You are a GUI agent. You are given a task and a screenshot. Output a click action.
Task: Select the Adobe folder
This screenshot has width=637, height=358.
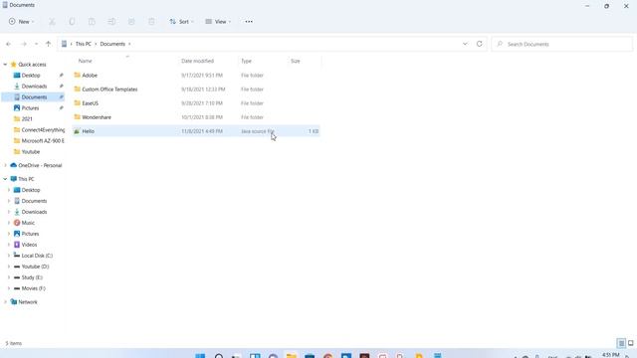tap(196, 76)
